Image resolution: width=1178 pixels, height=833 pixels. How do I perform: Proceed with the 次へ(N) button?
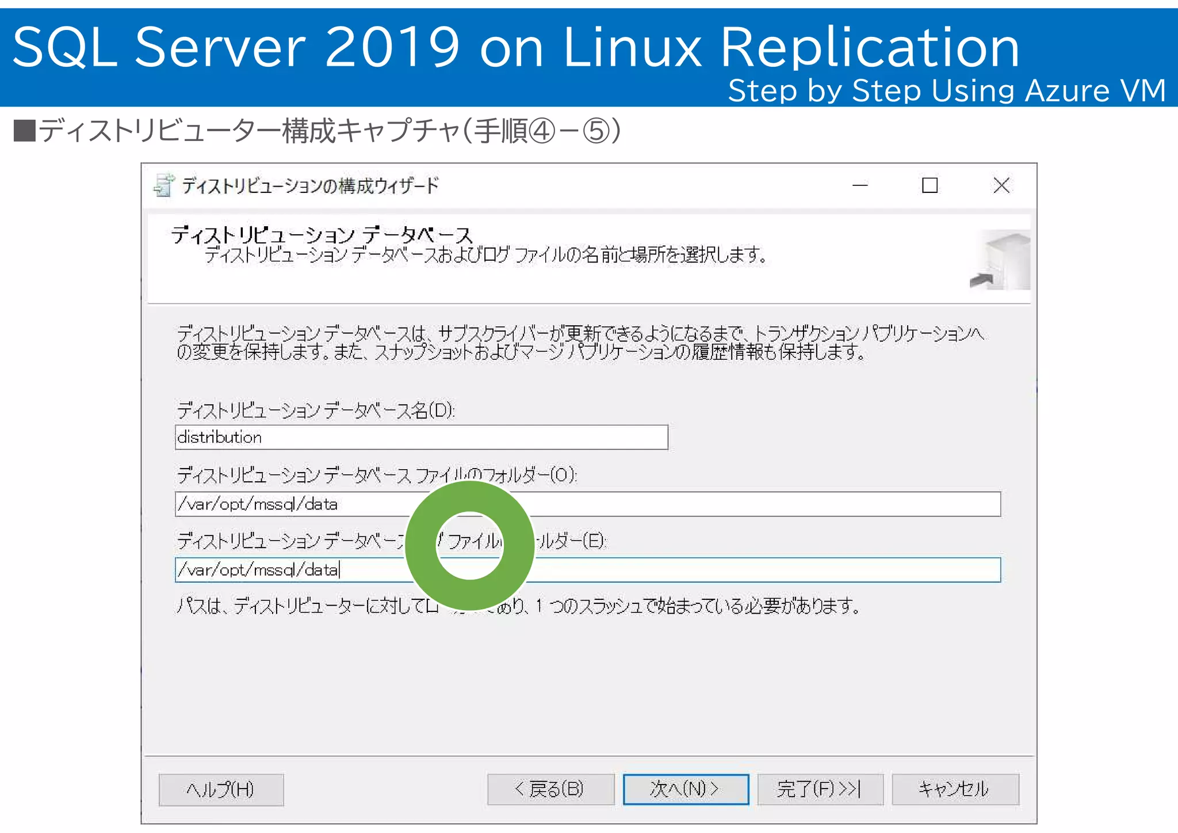pos(686,789)
